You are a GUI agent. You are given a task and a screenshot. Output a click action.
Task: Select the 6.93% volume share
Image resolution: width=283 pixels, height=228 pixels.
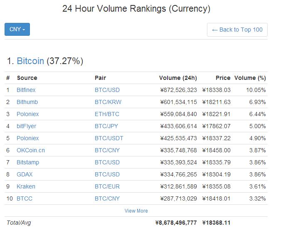[x=258, y=102]
